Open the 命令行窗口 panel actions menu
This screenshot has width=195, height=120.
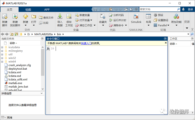[x=165, y=39]
